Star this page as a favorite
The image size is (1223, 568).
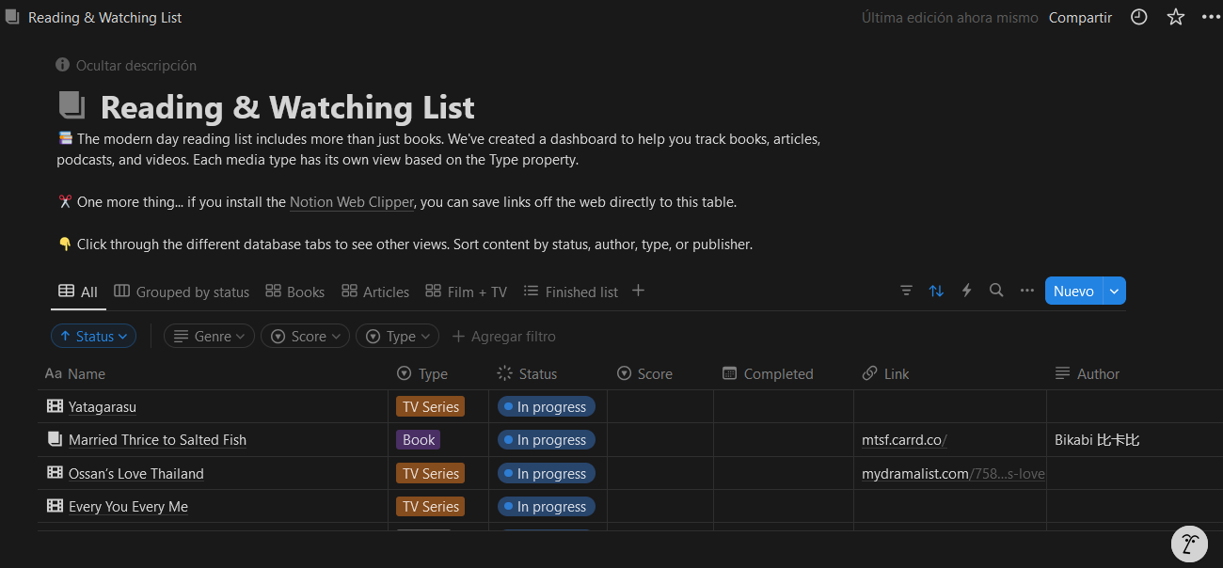point(1176,17)
